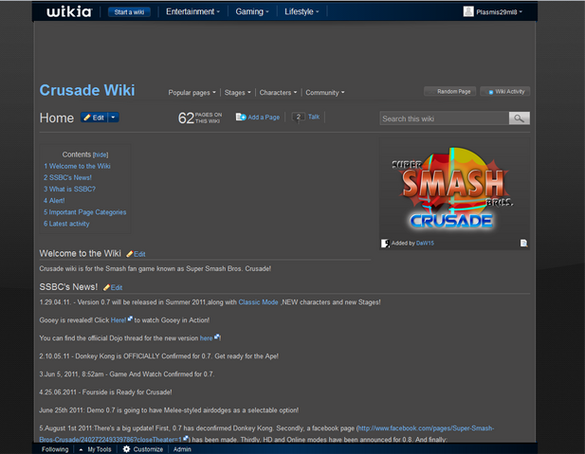Click the user avatar icon
Image resolution: width=585 pixels, height=454 pixels.
468,11
